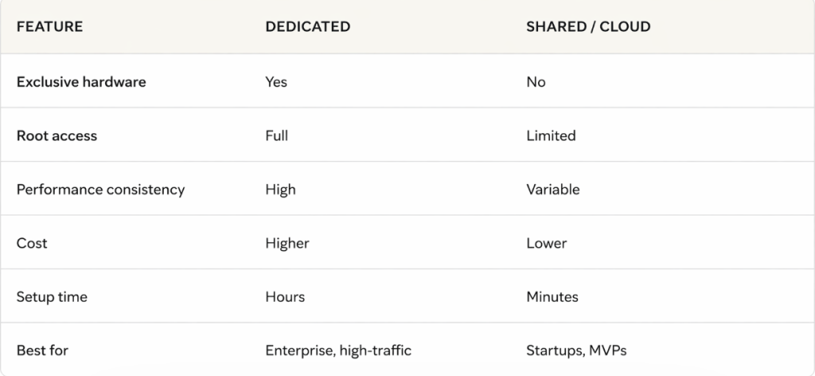This screenshot has width=815, height=376.
Task: Click the Full cell for Root access
Action: pos(276,136)
